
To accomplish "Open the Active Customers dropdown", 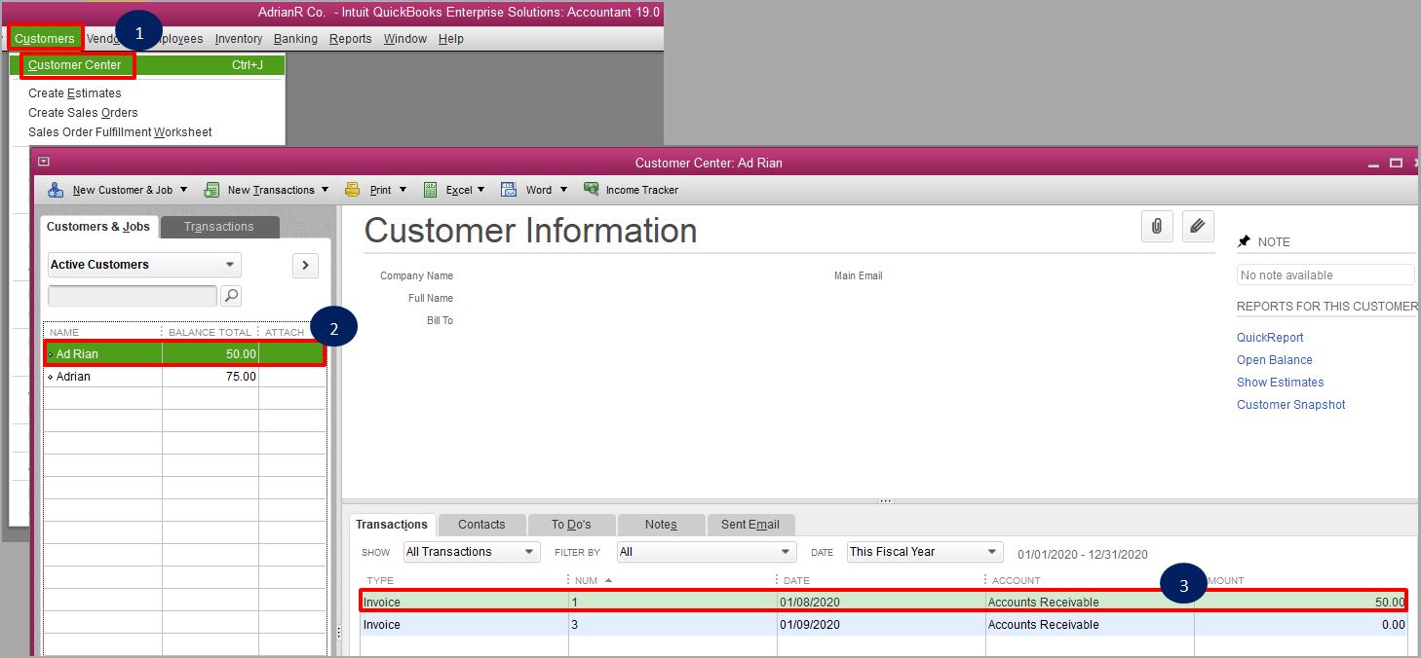I will coord(144,265).
